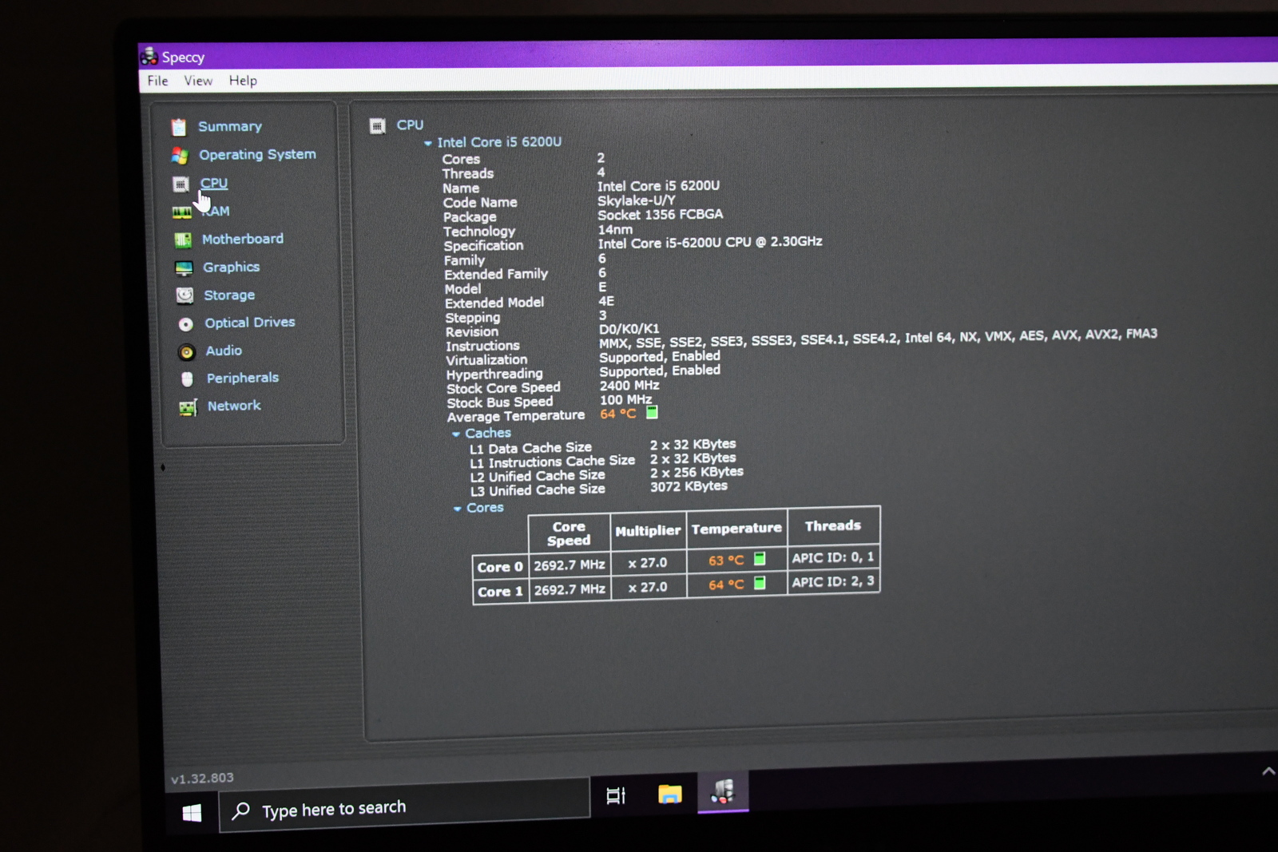Click the D0/K0/K1 revision value
Viewport: 1278px width, 852px height.
pyautogui.click(x=629, y=329)
